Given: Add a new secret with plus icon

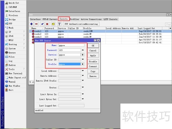Looking at the screenshot, I should point(31,24).
